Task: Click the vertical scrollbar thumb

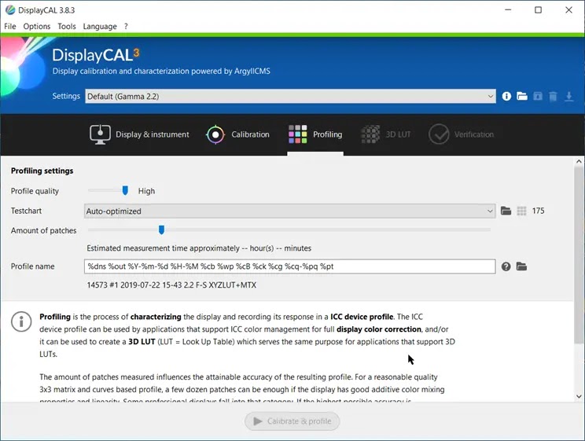Action: [x=579, y=255]
